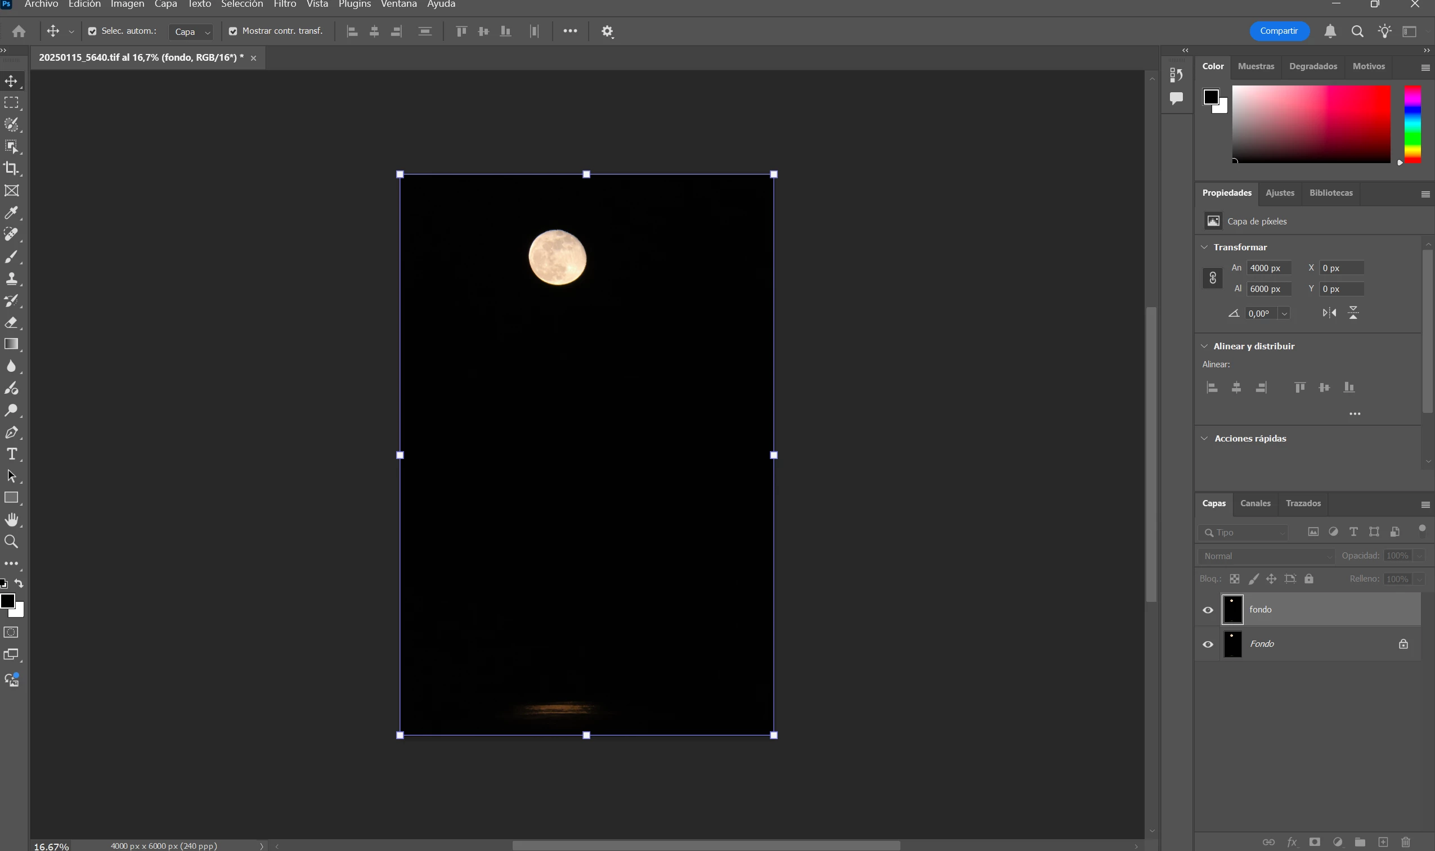Click the flip horizontal icon in Transformar
This screenshot has width=1435, height=851.
[1329, 313]
